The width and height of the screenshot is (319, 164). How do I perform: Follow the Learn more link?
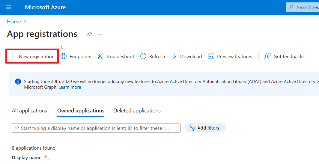[70, 87]
